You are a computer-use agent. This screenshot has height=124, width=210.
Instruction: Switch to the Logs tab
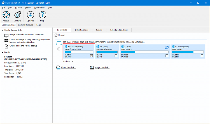(39, 25)
